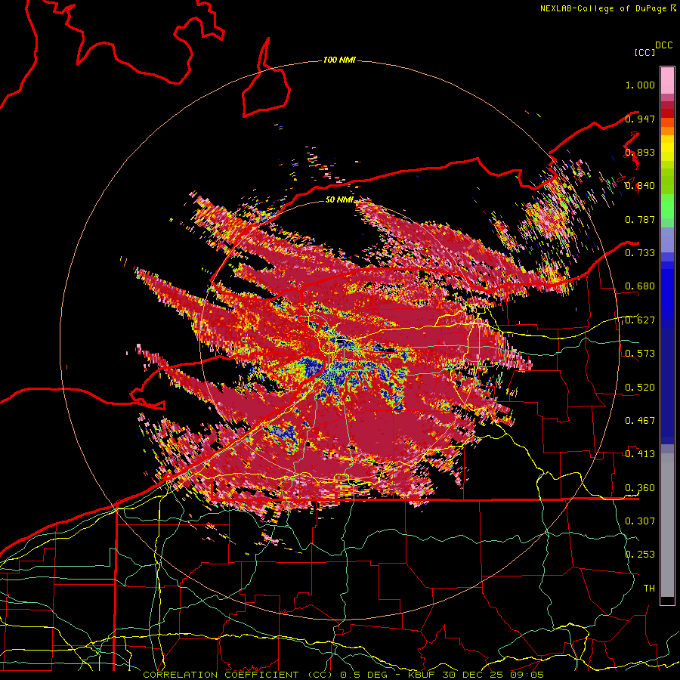
Task: Click the TH threshold label
Action: click(x=649, y=589)
